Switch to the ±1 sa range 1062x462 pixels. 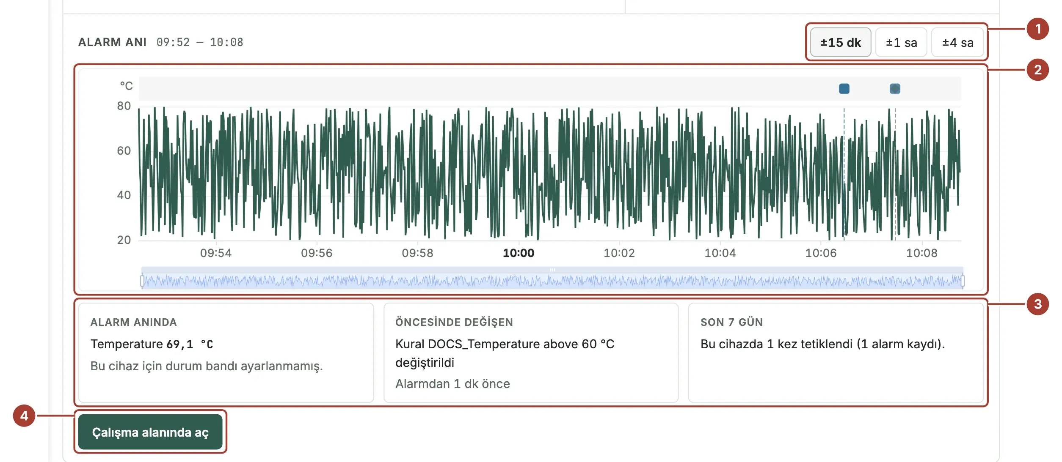901,42
